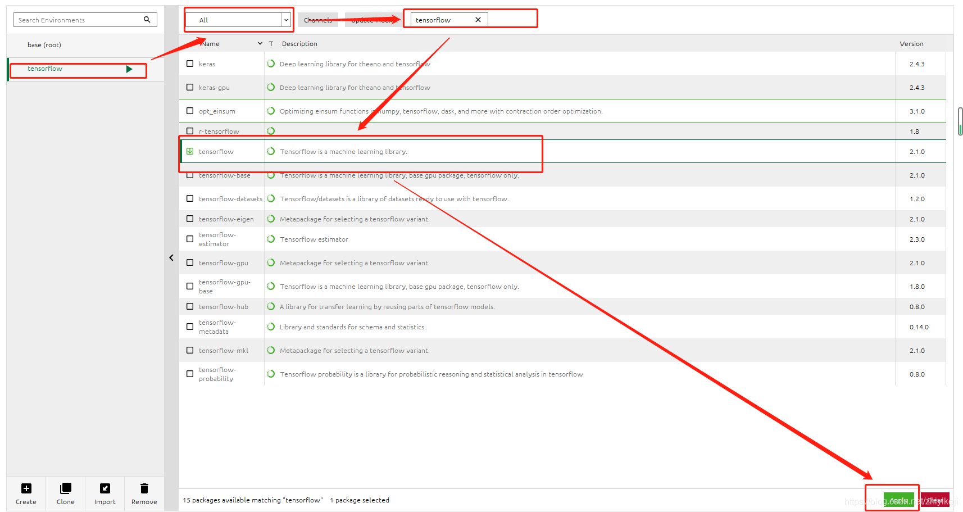Click the Remove trash icon

coord(144,488)
